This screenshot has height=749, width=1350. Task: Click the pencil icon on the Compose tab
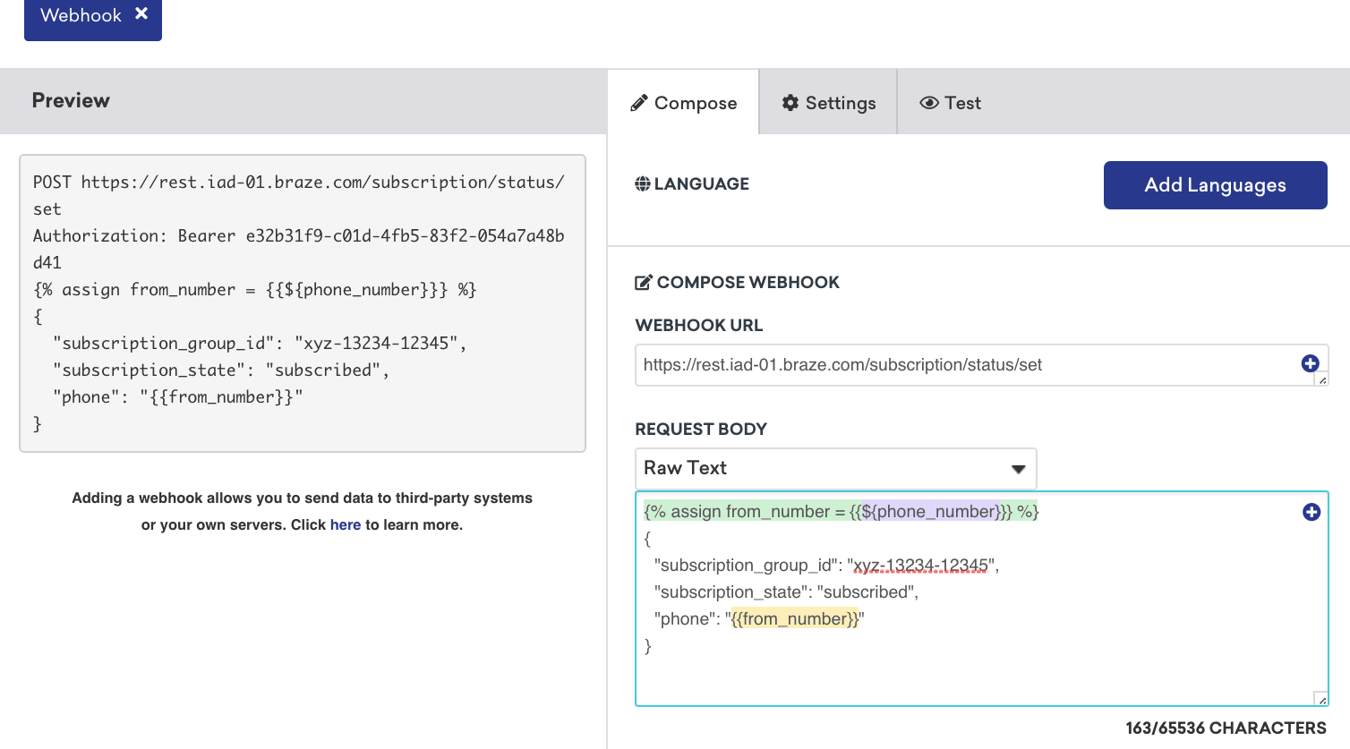(x=639, y=102)
